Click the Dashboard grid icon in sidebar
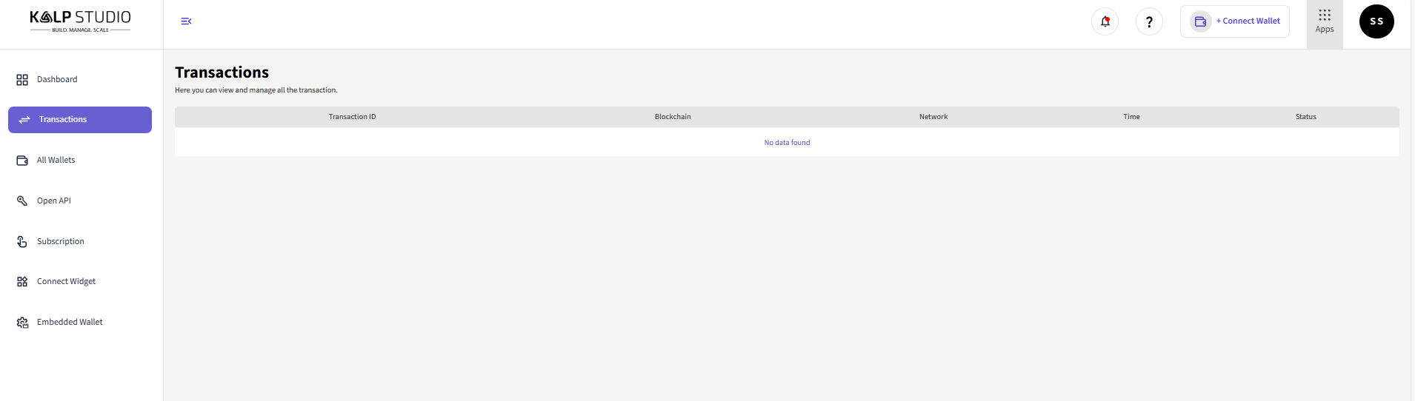 click(x=22, y=80)
